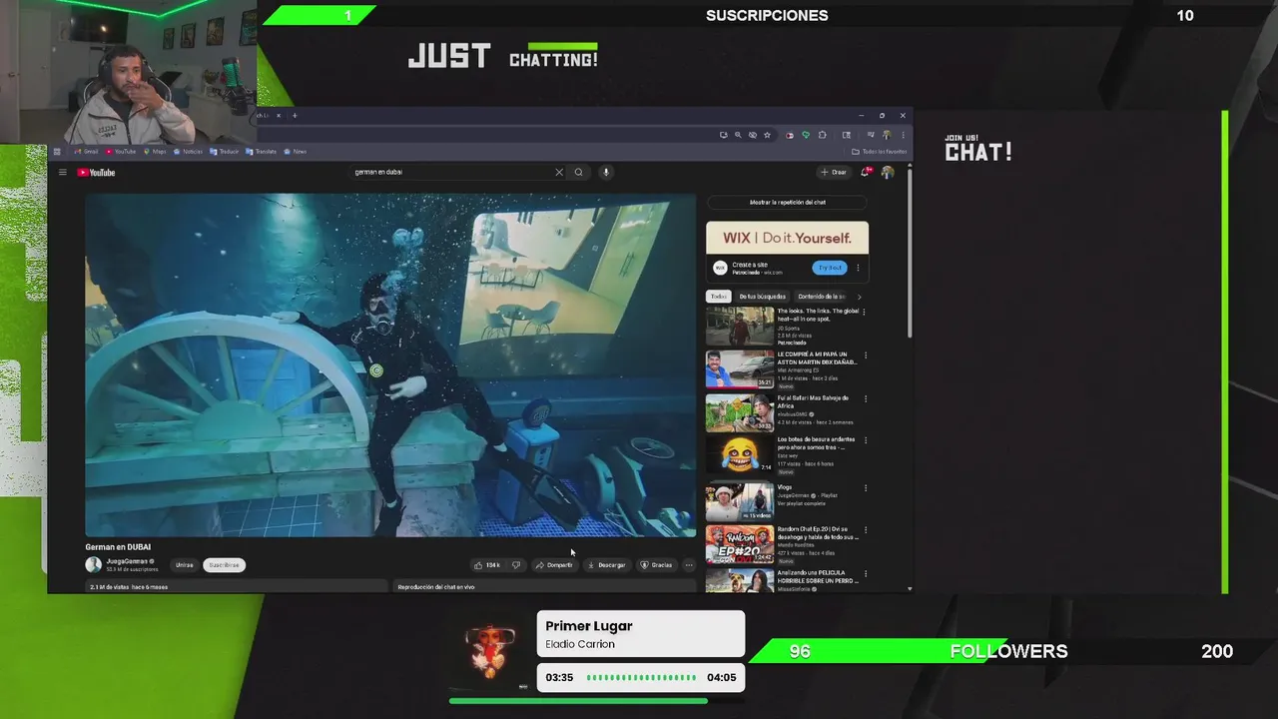
Task: Open the YouTube notifications bell
Action: (866, 172)
